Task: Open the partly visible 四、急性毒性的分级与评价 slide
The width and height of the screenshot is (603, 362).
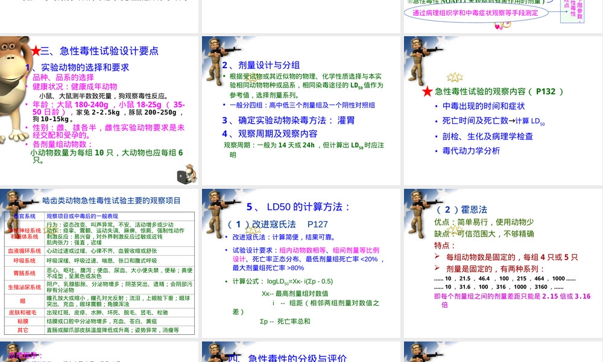Action: pos(301,352)
